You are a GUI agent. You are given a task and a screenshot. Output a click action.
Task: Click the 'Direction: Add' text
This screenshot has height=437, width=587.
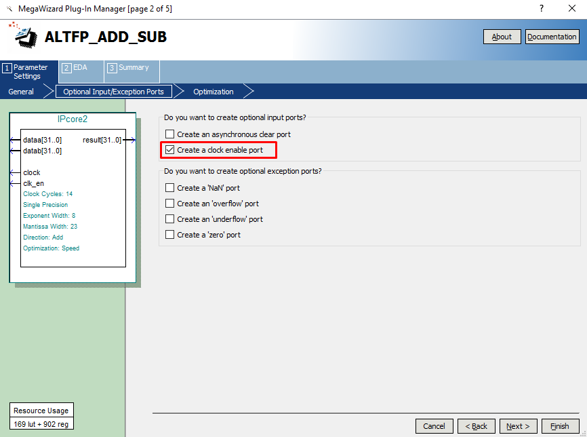pos(43,237)
